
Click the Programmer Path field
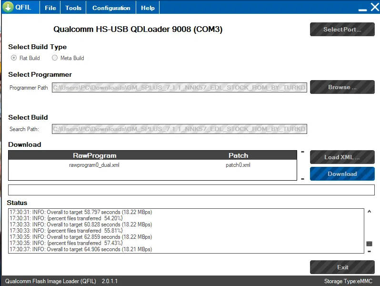pyautogui.click(x=180, y=88)
